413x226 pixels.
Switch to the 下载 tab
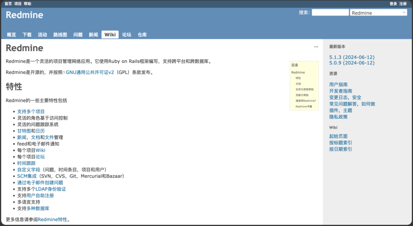27,35
